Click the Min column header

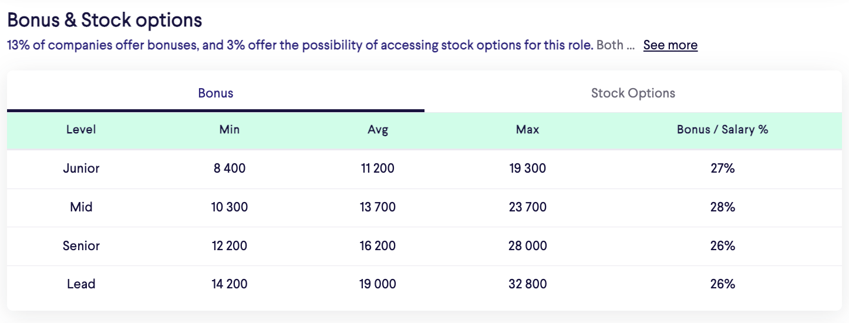[230, 130]
